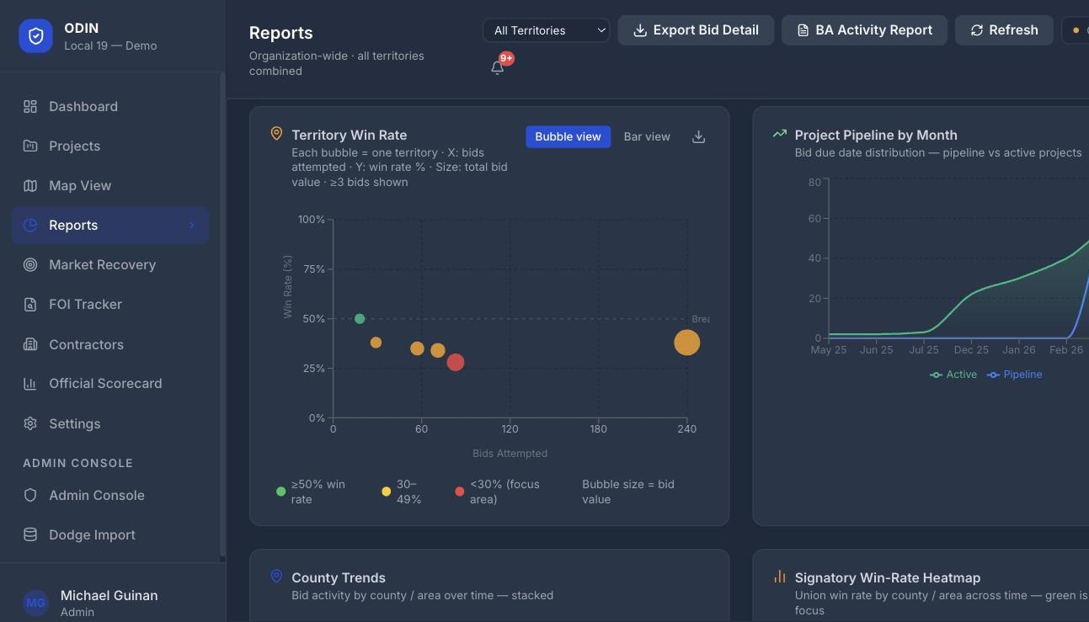This screenshot has height=622, width=1089.
Task: Click the yellow 30–49% legend dot
Action: [386, 492]
